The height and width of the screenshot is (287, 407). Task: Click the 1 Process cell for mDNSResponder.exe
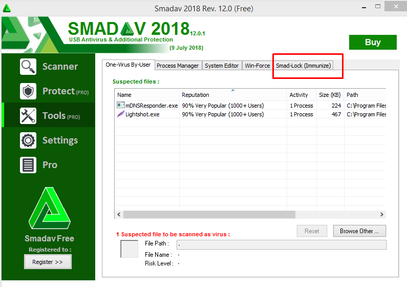point(302,106)
